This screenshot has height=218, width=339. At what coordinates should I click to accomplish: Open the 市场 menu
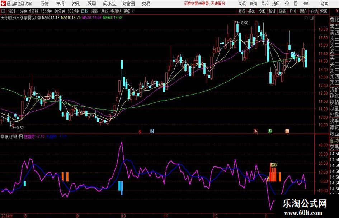[60, 4]
